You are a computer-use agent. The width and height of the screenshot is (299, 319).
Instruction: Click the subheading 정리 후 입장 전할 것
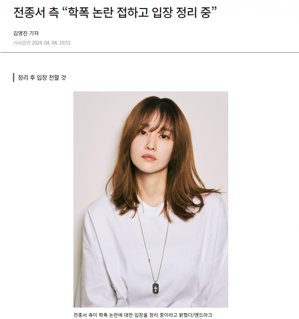[42, 78]
